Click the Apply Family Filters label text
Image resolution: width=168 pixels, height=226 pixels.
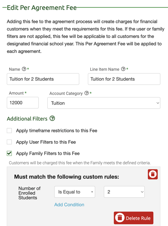pos(48,154)
